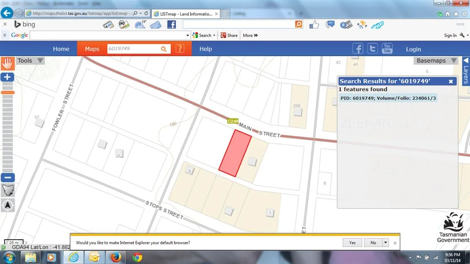Open the orange question mark help icon

pyautogui.click(x=179, y=48)
